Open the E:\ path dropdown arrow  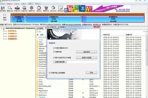144,32
